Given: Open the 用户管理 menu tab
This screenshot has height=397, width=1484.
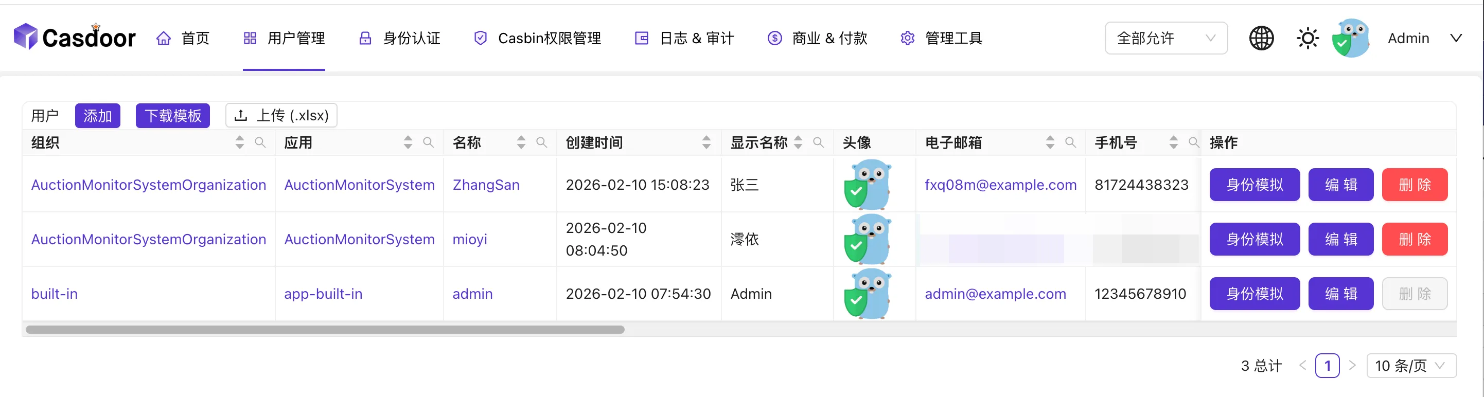Looking at the screenshot, I should (284, 39).
